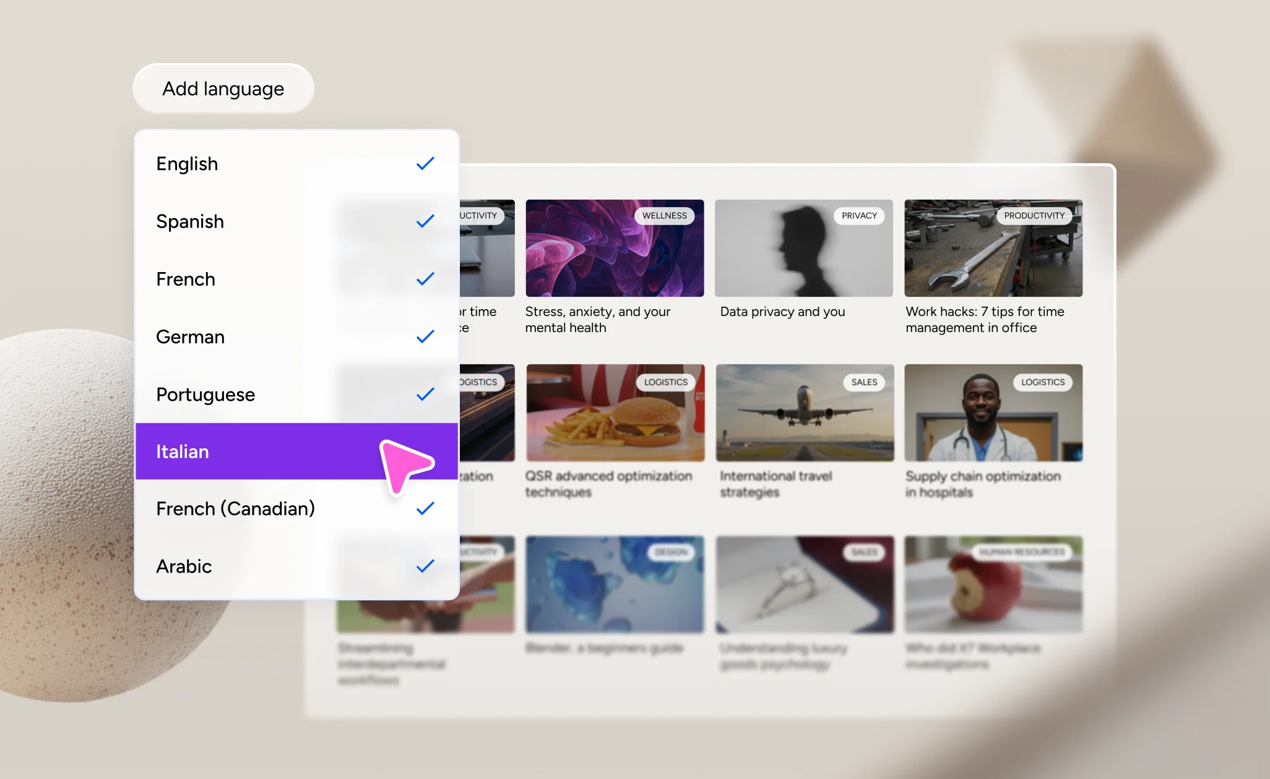The image size is (1270, 779).
Task: Choose the Spanish language label
Action: pyautogui.click(x=190, y=221)
